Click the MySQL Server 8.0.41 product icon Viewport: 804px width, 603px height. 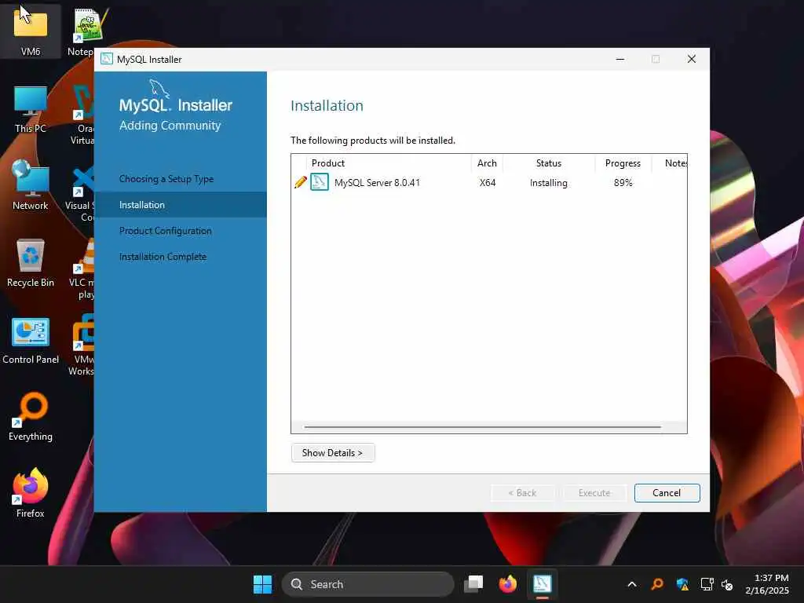click(x=320, y=182)
